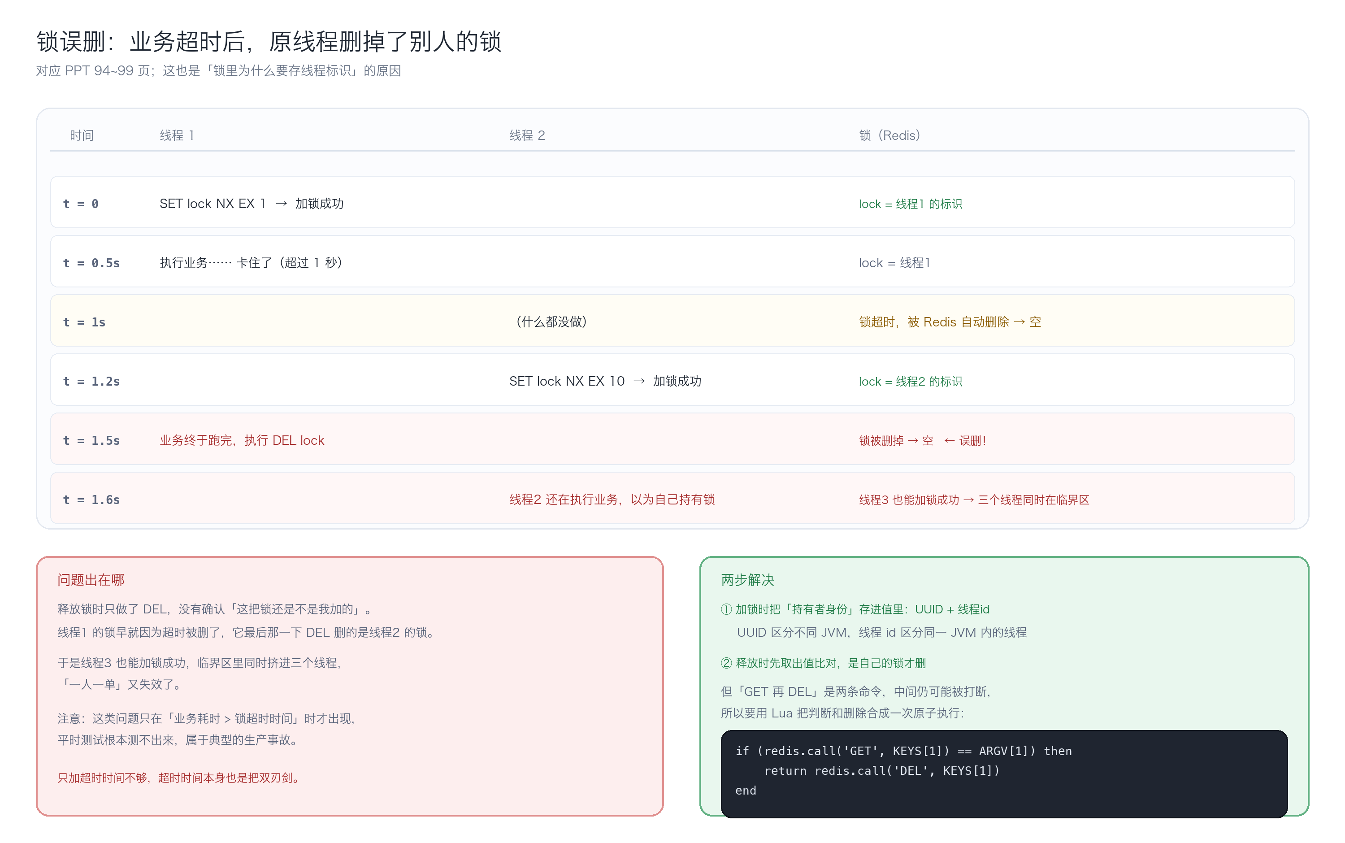This screenshot has width=1345, height=843.
Task: Click line 注意：这类问题只在「业务耗时 > 锁超时时间」
Action: (x=207, y=718)
